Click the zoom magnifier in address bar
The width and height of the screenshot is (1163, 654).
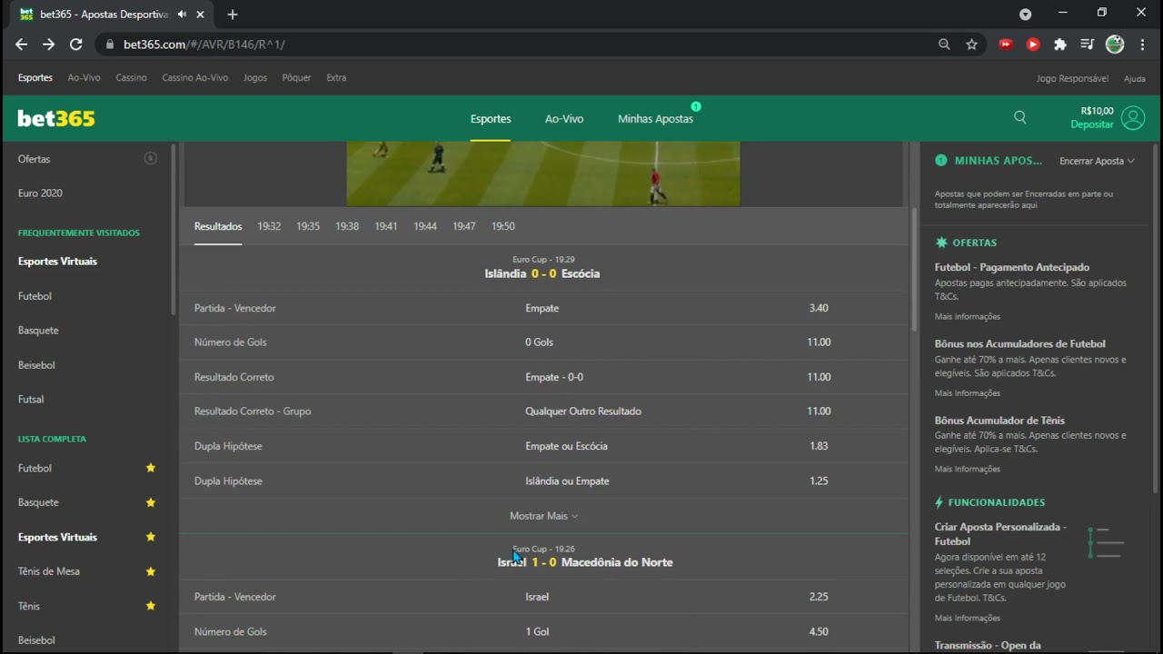(945, 44)
